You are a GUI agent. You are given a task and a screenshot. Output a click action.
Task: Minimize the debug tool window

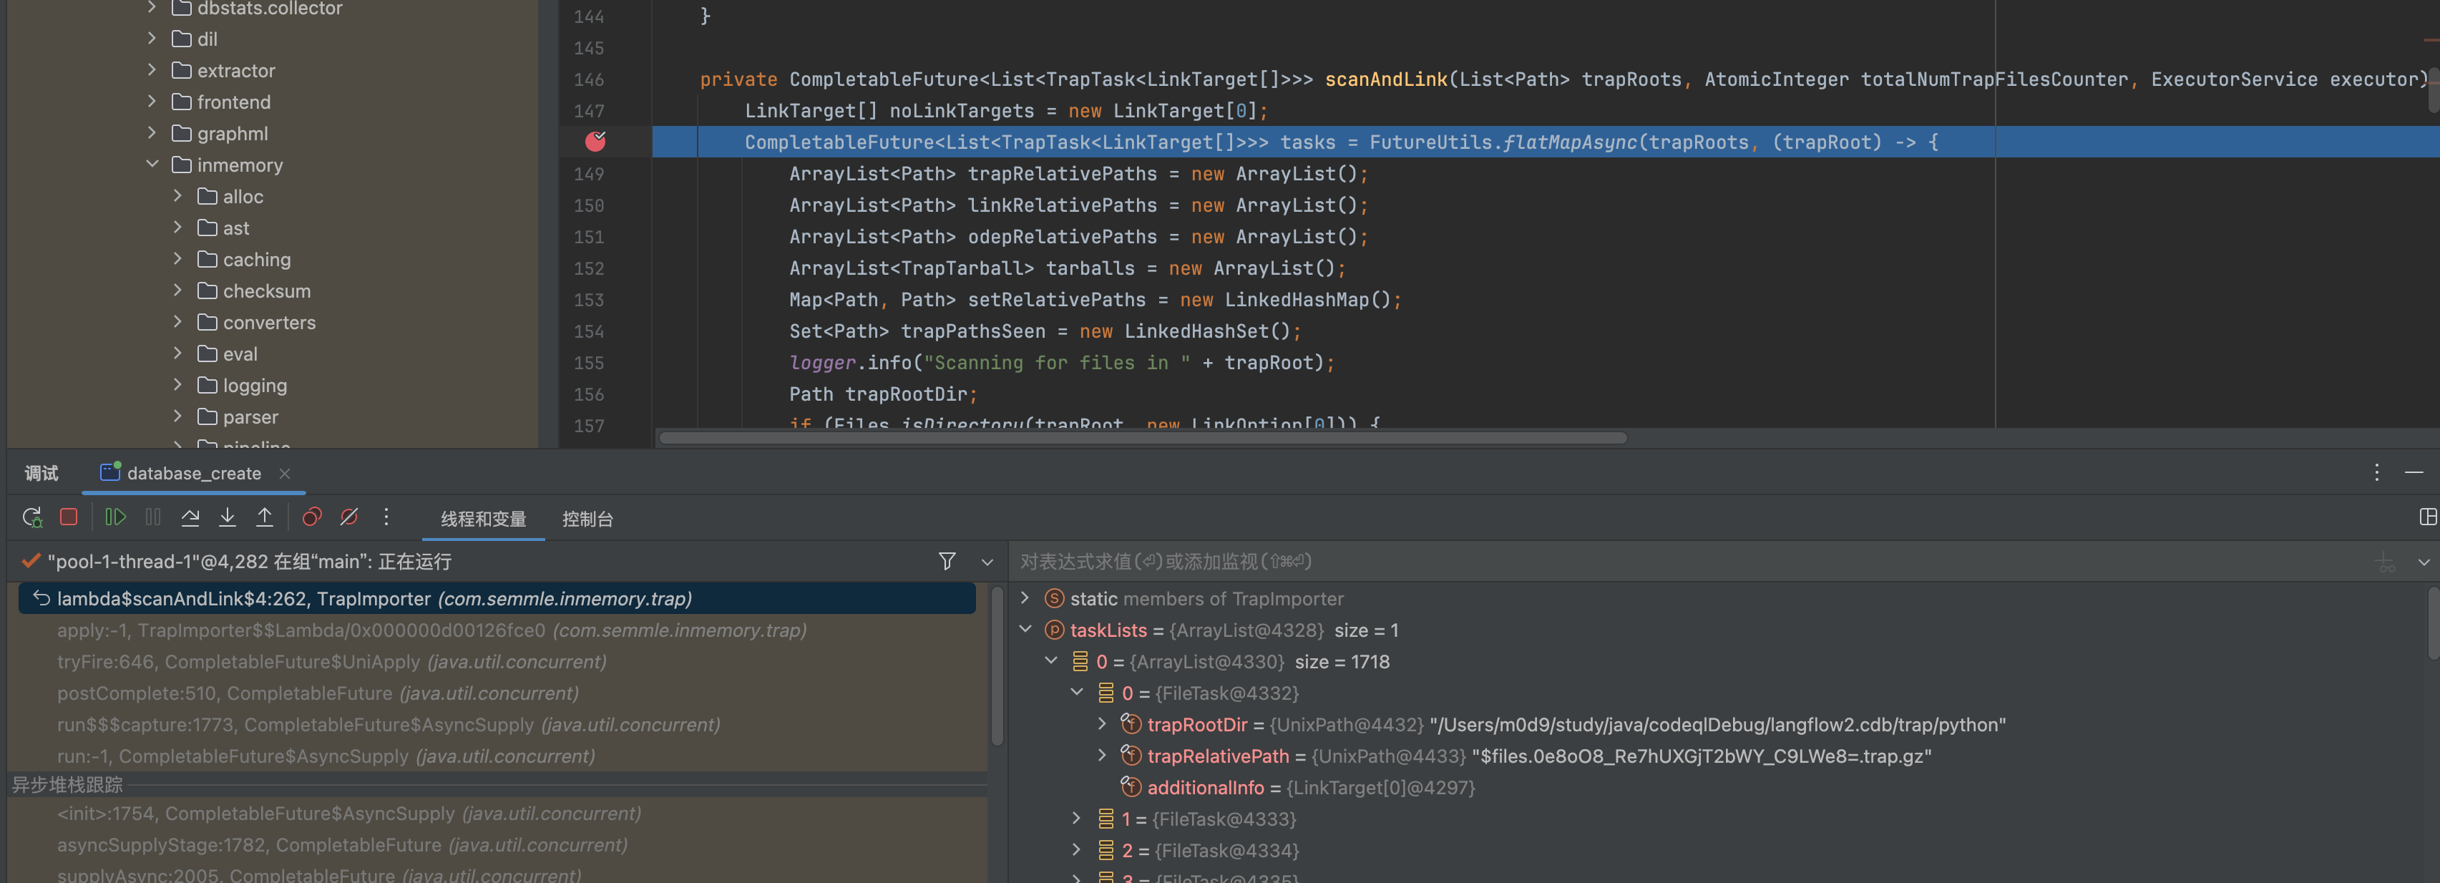[x=2414, y=473]
